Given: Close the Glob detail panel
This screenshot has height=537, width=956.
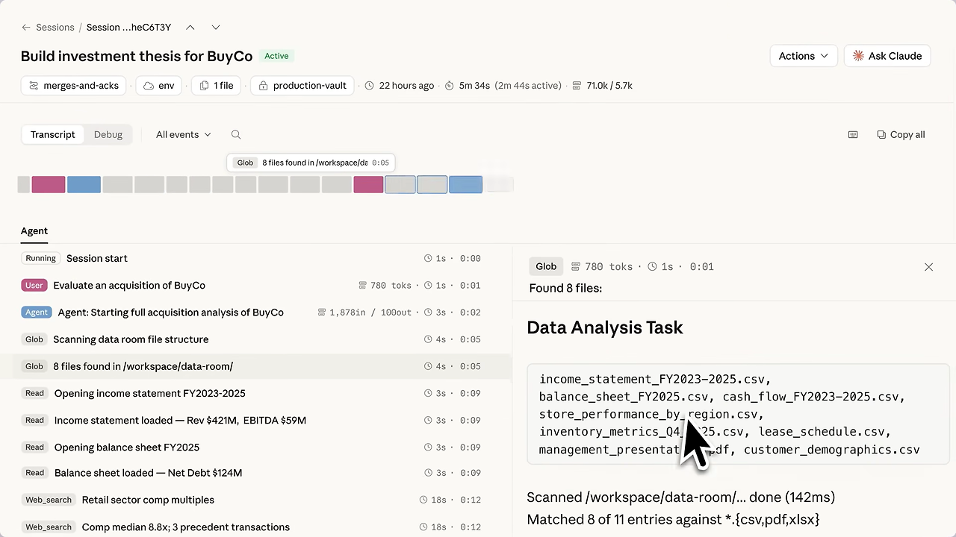Looking at the screenshot, I should (928, 267).
